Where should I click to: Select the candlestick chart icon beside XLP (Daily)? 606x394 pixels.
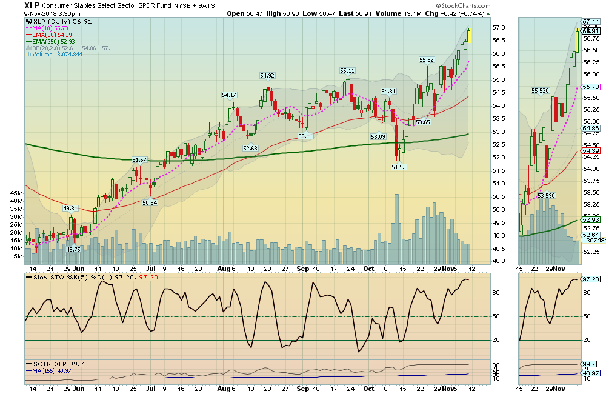[28, 21]
